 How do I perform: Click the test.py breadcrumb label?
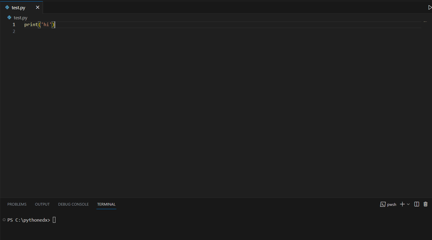20,18
